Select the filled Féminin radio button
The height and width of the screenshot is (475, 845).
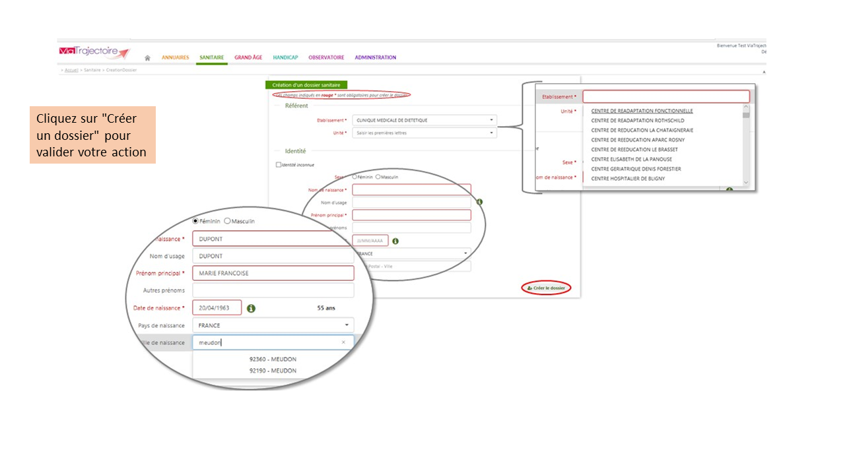[195, 221]
